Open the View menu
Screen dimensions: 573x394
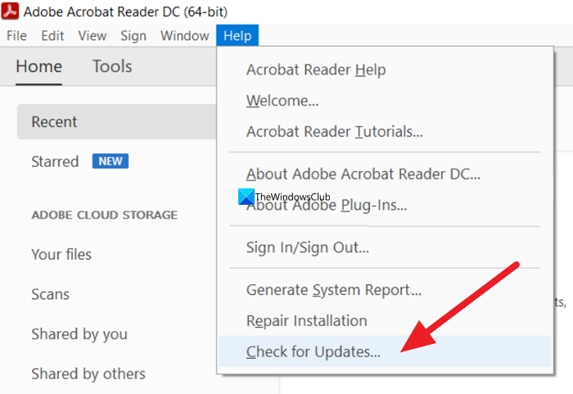pyautogui.click(x=92, y=36)
